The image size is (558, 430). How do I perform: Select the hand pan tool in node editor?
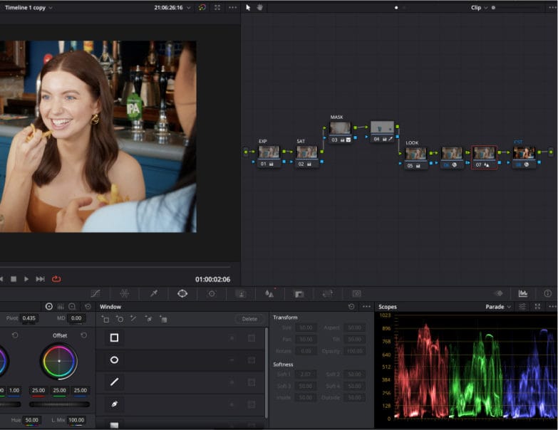(x=260, y=7)
